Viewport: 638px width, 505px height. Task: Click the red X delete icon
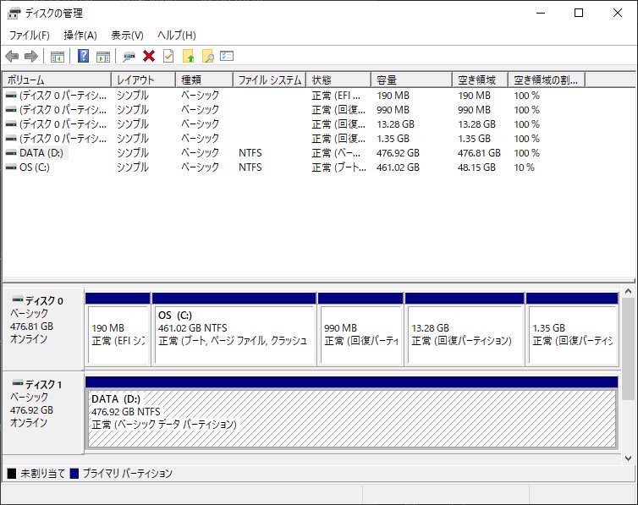[149, 57]
